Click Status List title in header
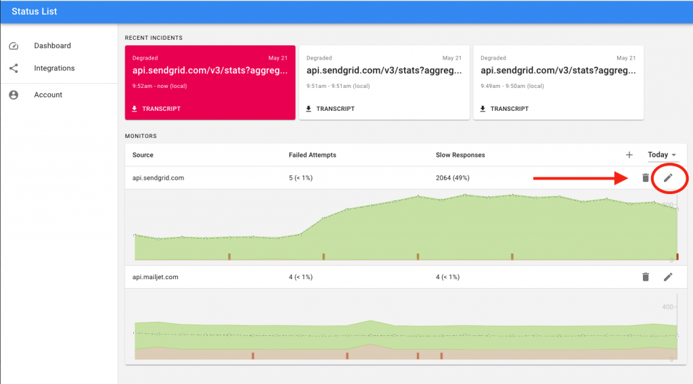The width and height of the screenshot is (693, 384). (x=34, y=11)
